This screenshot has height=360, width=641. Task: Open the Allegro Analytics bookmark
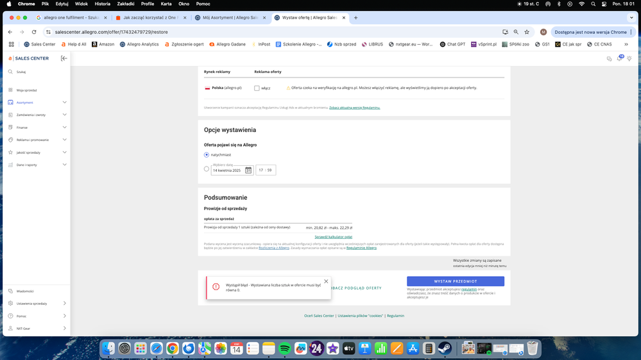139,44
